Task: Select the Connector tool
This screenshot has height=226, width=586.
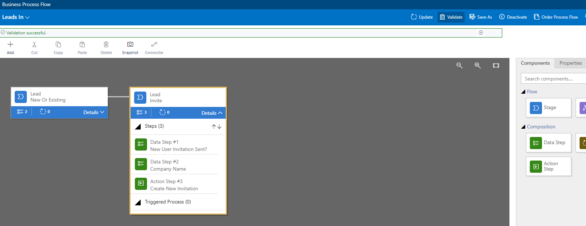Action: point(154,45)
